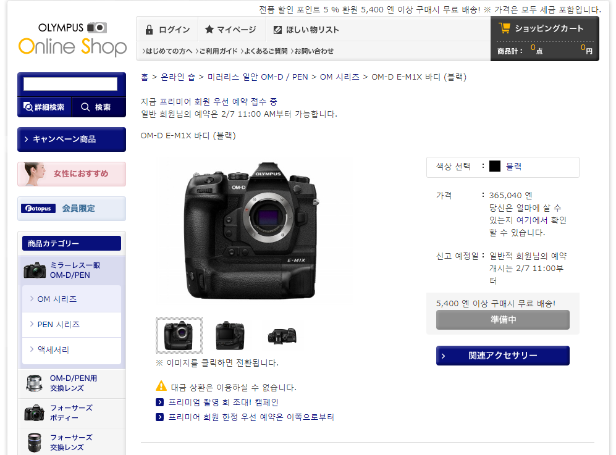Click the magnifier icon on 検索 button
This screenshot has height=455, width=616.
click(85, 107)
